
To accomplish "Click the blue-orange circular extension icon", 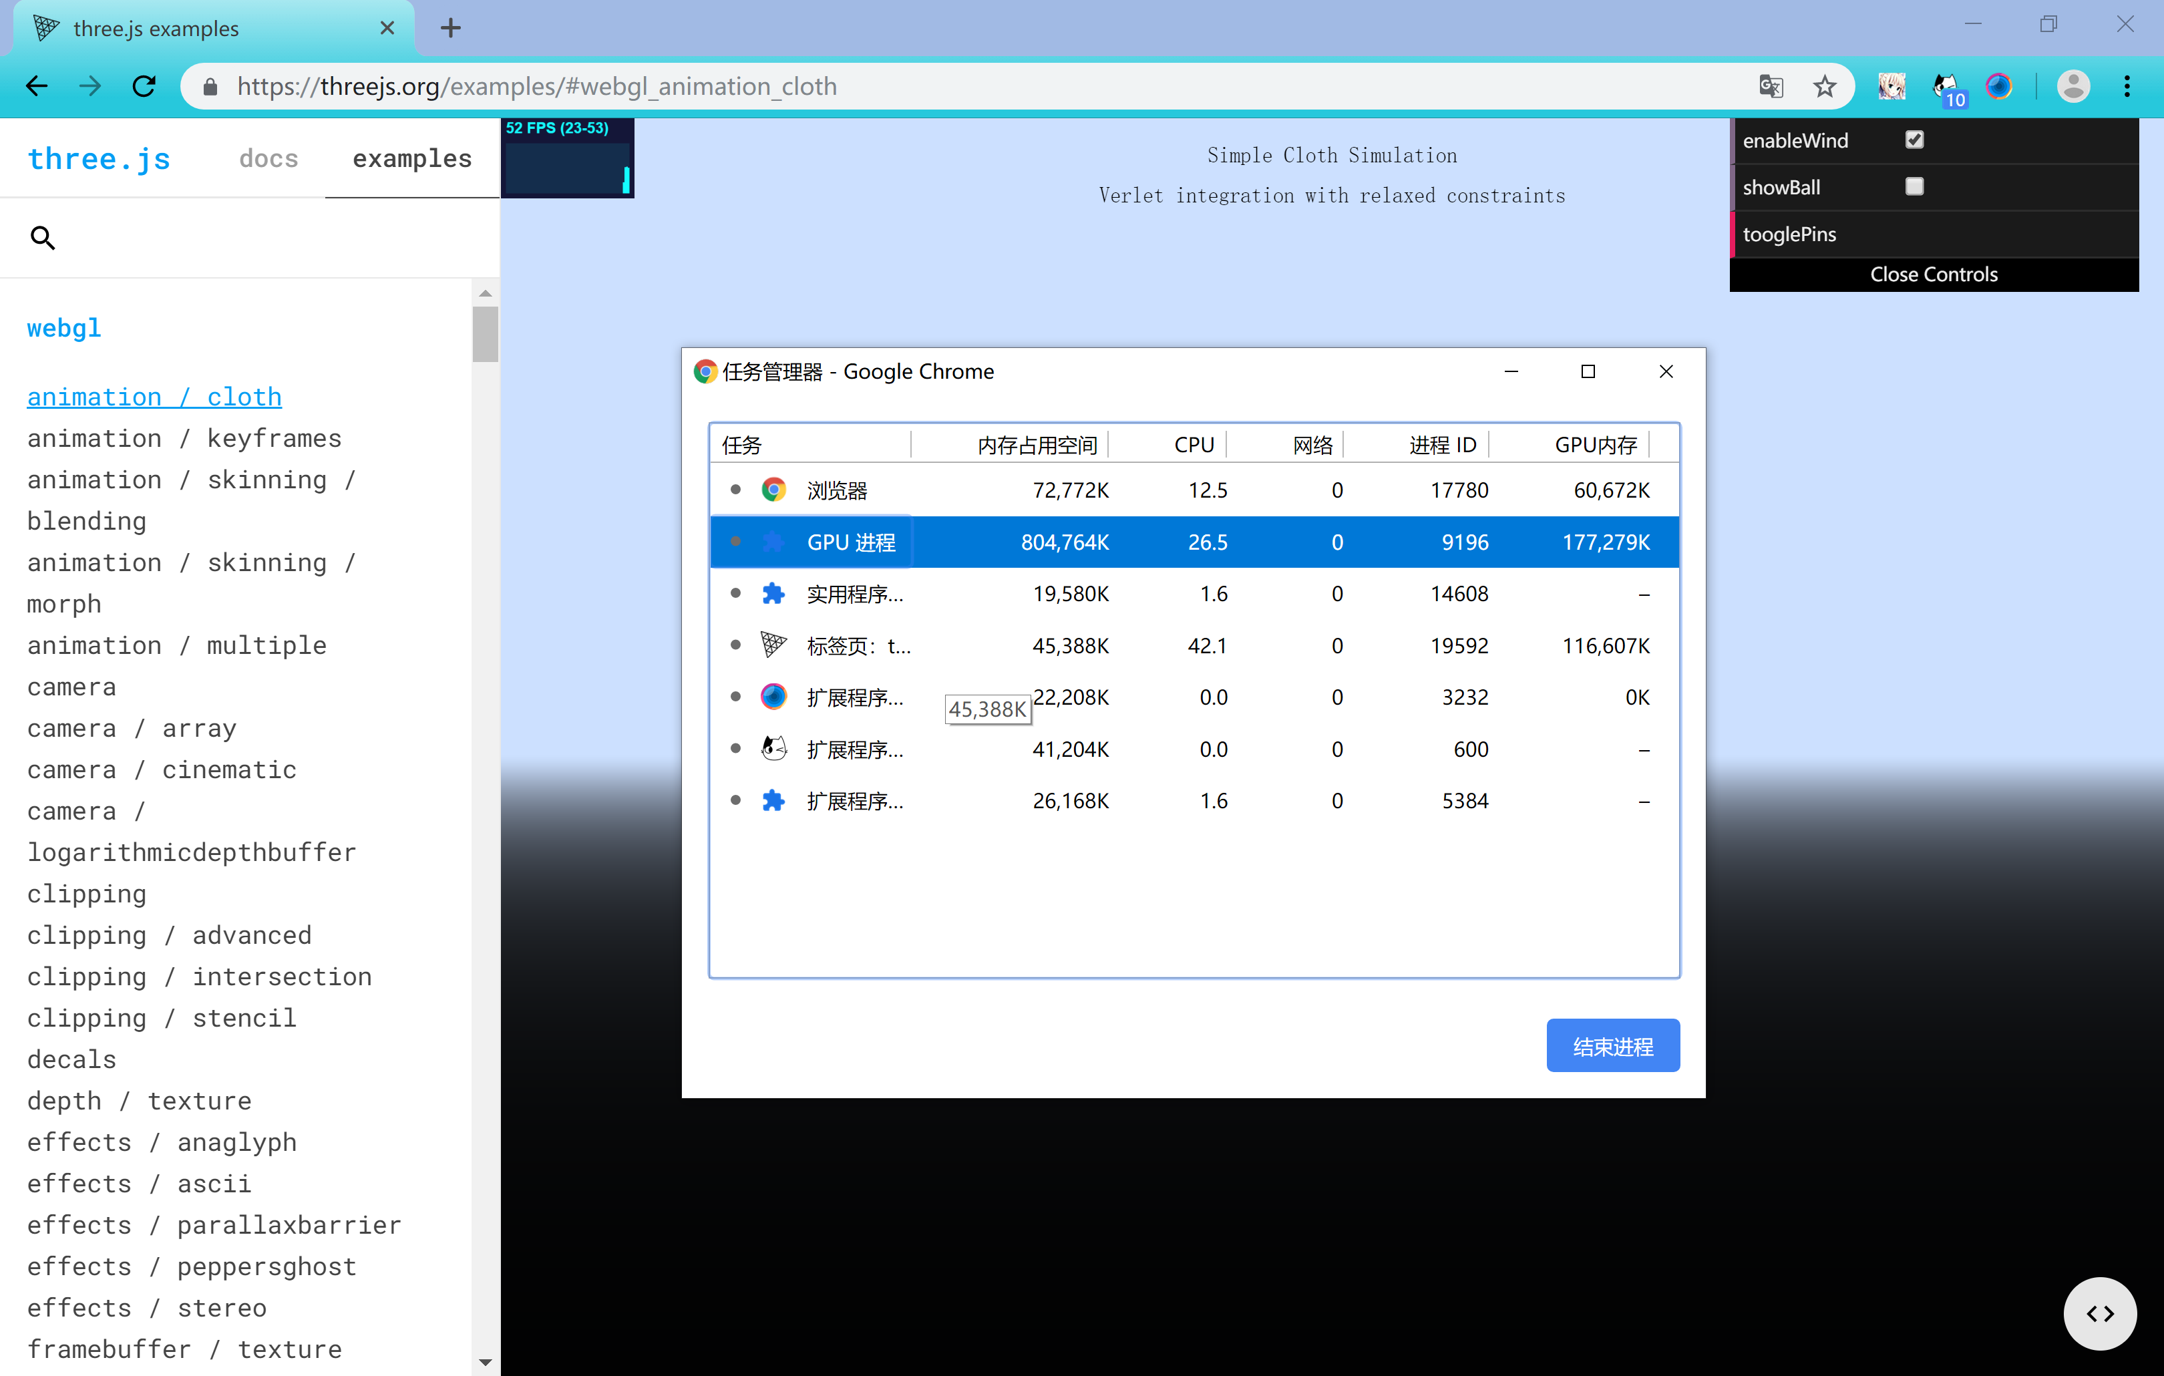I will (x=1998, y=86).
